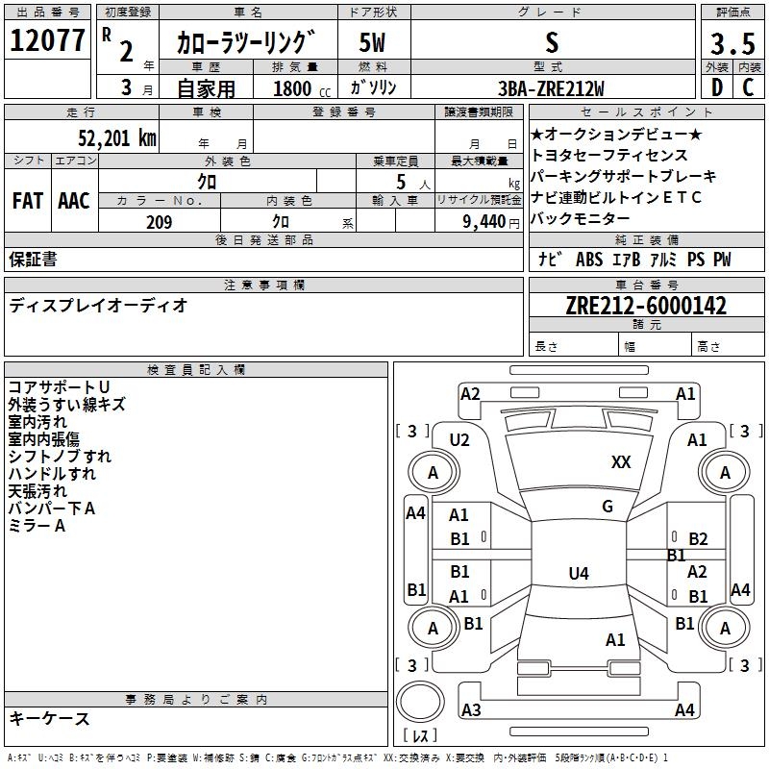Click inspector note 外装うすい線キズ
The width and height of the screenshot is (769, 769).
(x=67, y=404)
